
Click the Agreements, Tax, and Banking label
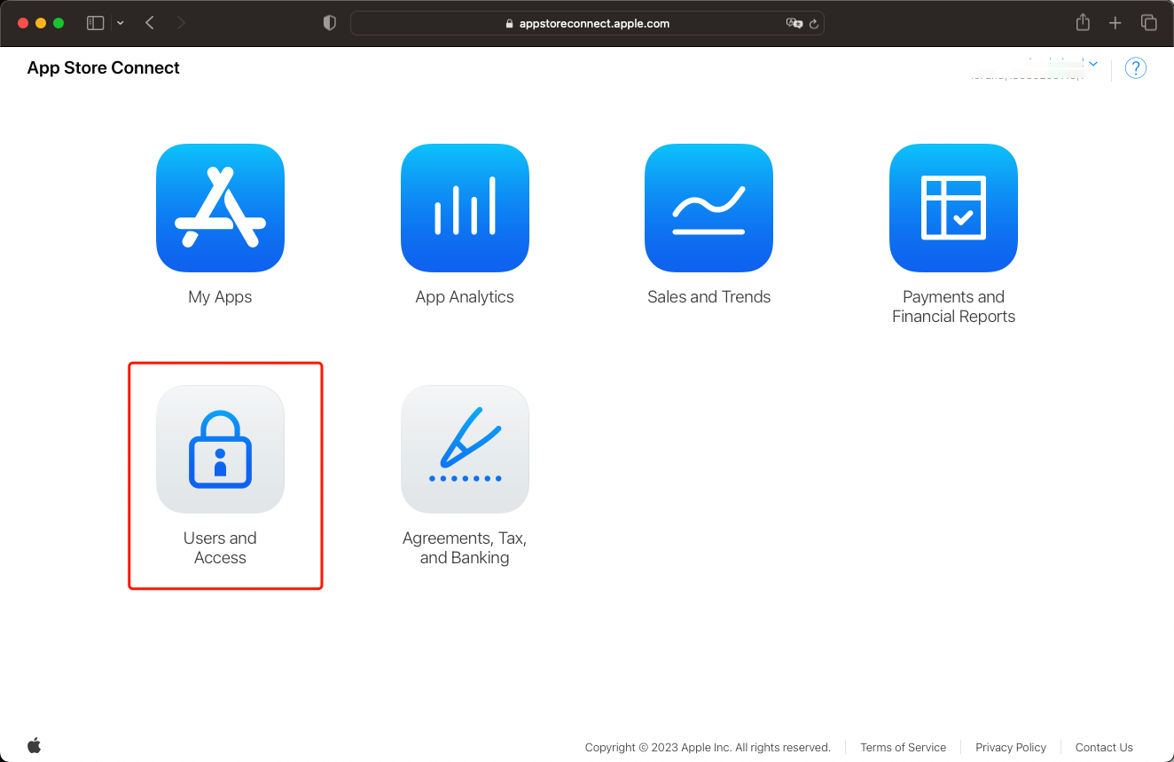pos(465,548)
